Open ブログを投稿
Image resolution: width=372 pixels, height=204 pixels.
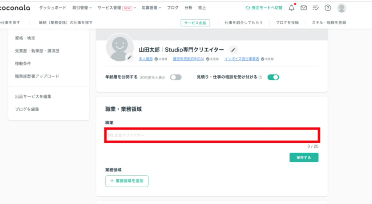click(x=287, y=23)
